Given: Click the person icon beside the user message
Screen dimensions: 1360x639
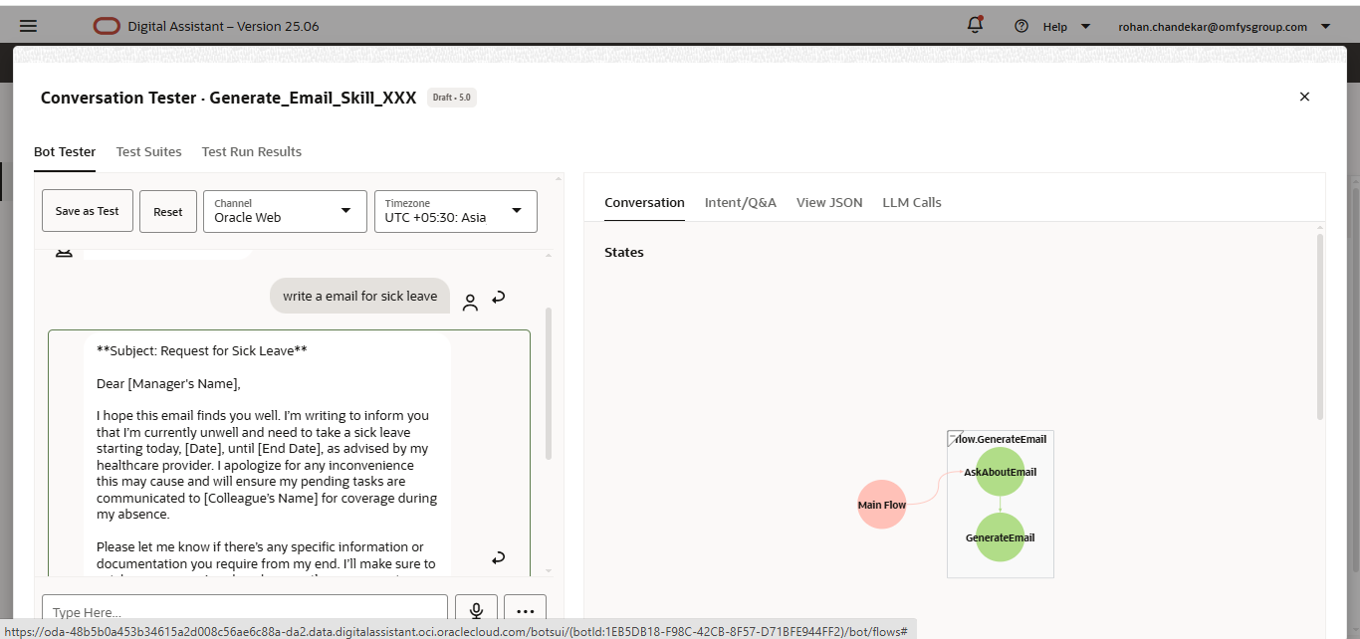Looking at the screenshot, I should (470, 301).
